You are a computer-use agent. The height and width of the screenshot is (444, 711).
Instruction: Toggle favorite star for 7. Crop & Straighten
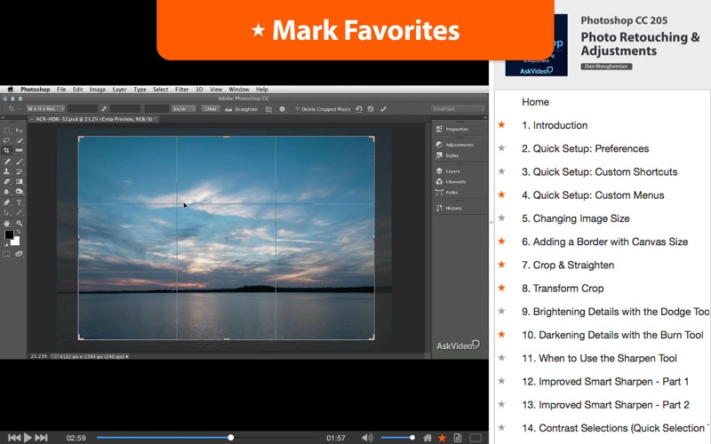tap(501, 264)
